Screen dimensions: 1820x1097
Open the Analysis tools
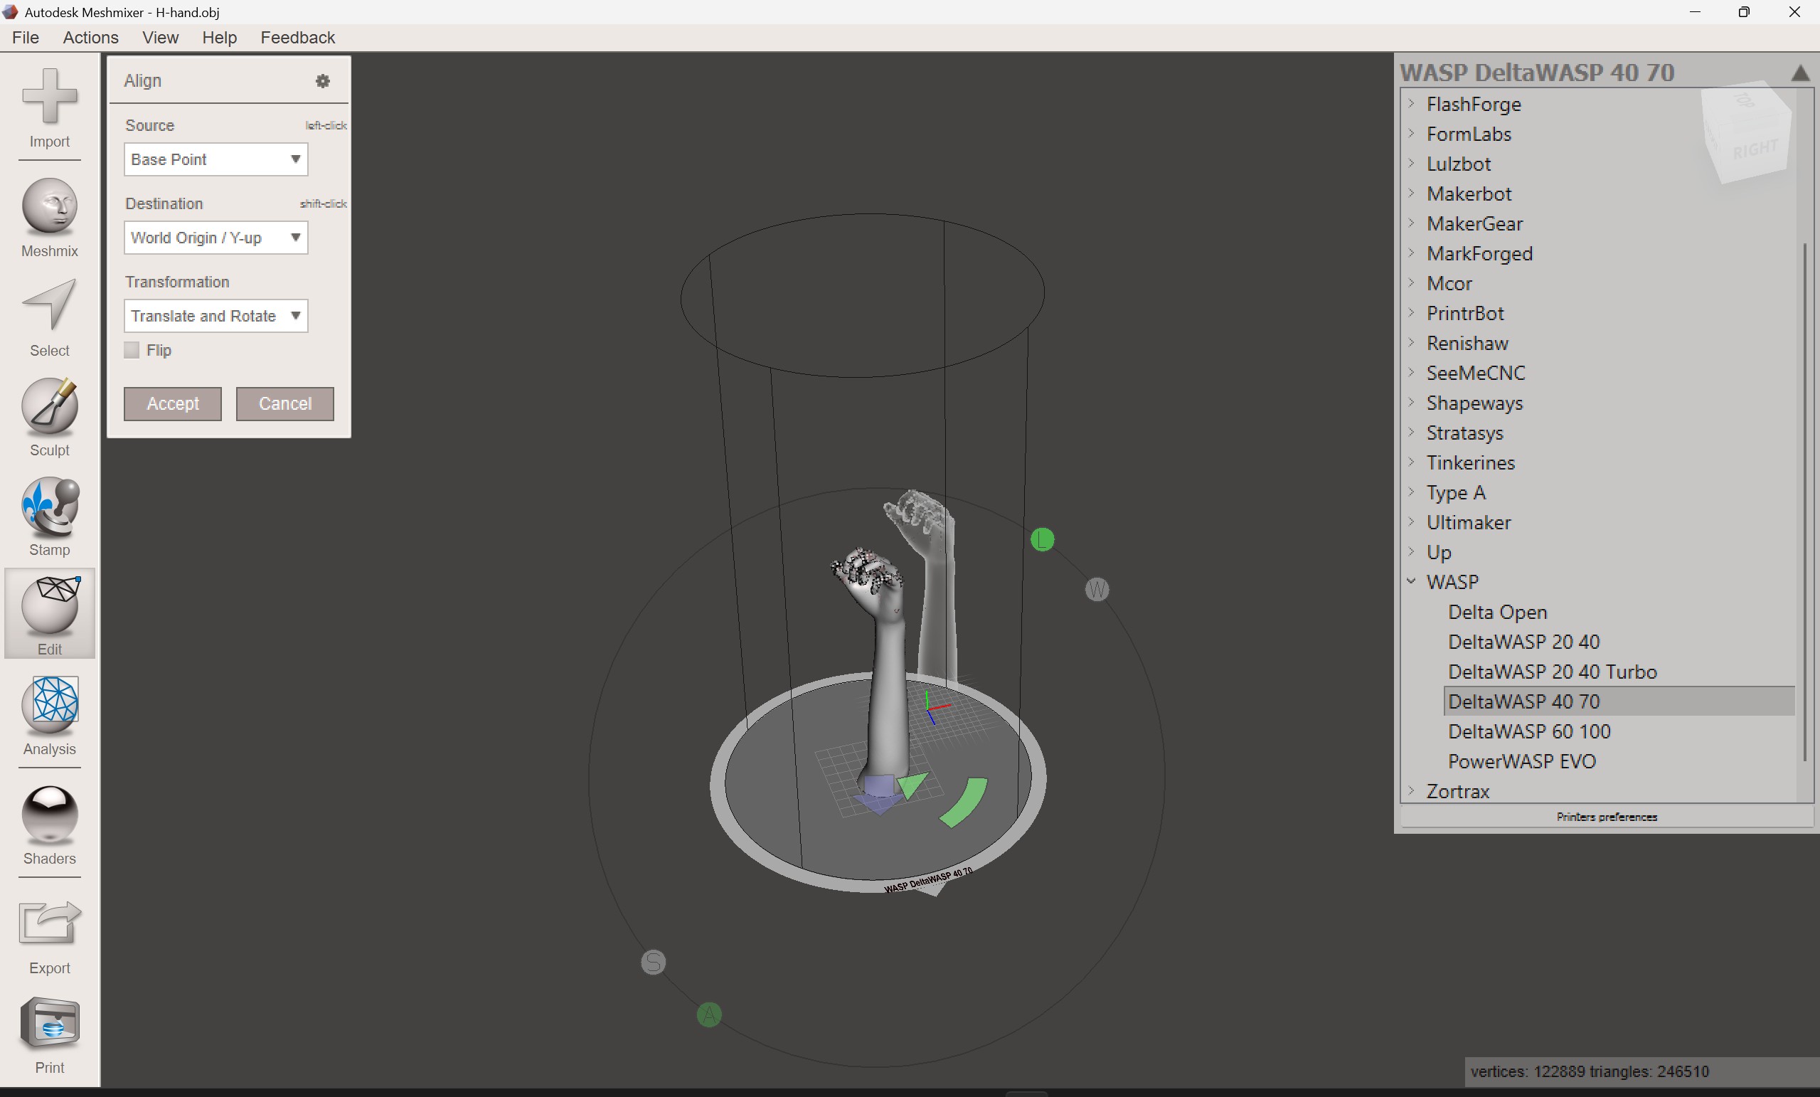(50, 716)
